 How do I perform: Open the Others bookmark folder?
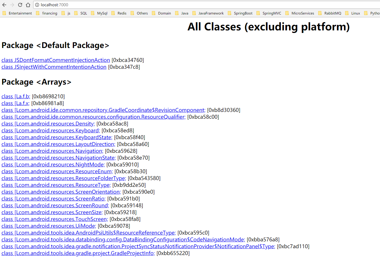coord(139,13)
